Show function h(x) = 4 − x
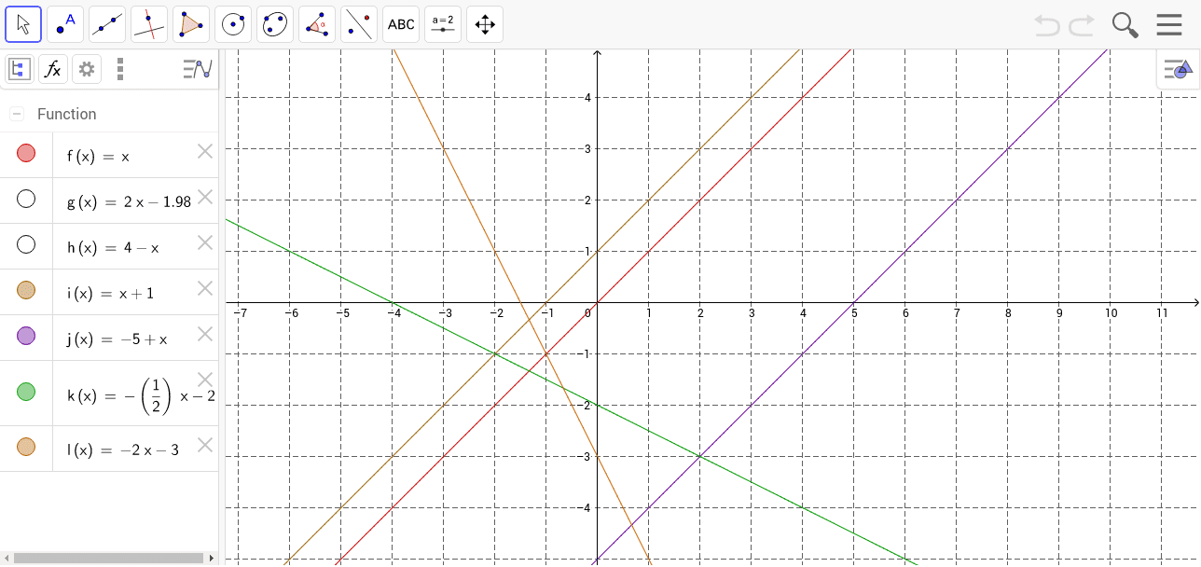This screenshot has height=567, width=1201. [26, 244]
